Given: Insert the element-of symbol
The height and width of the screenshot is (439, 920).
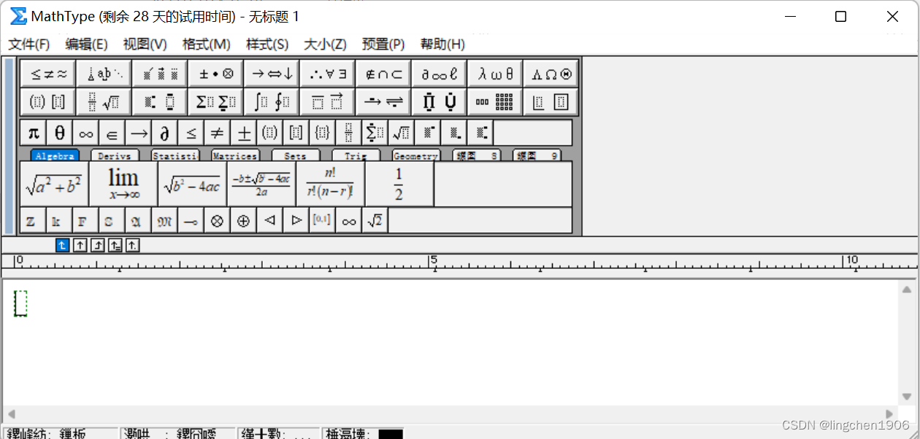Looking at the screenshot, I should tap(112, 133).
